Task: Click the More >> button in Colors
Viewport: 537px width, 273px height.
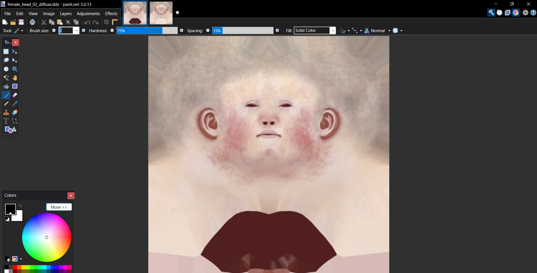Action: click(59, 207)
